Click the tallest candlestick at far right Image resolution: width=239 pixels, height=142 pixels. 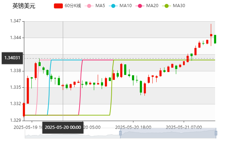211,35
